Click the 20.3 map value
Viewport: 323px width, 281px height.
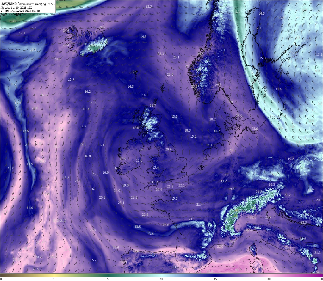102,198
